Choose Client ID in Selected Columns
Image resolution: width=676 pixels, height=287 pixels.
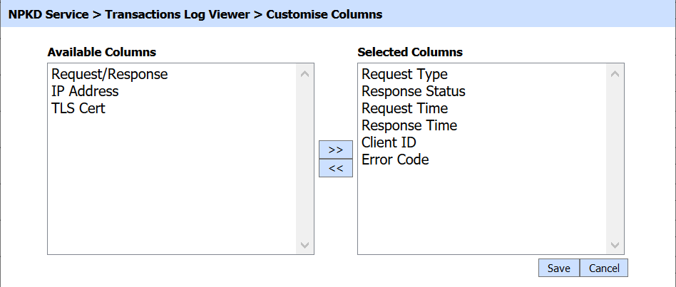pos(389,142)
